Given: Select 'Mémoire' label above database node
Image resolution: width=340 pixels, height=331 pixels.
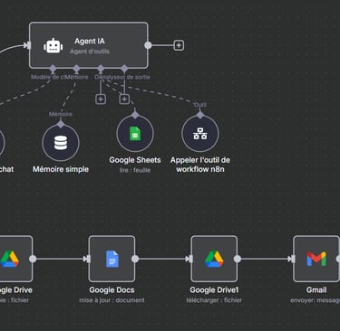Looking at the screenshot, I should tap(61, 114).
